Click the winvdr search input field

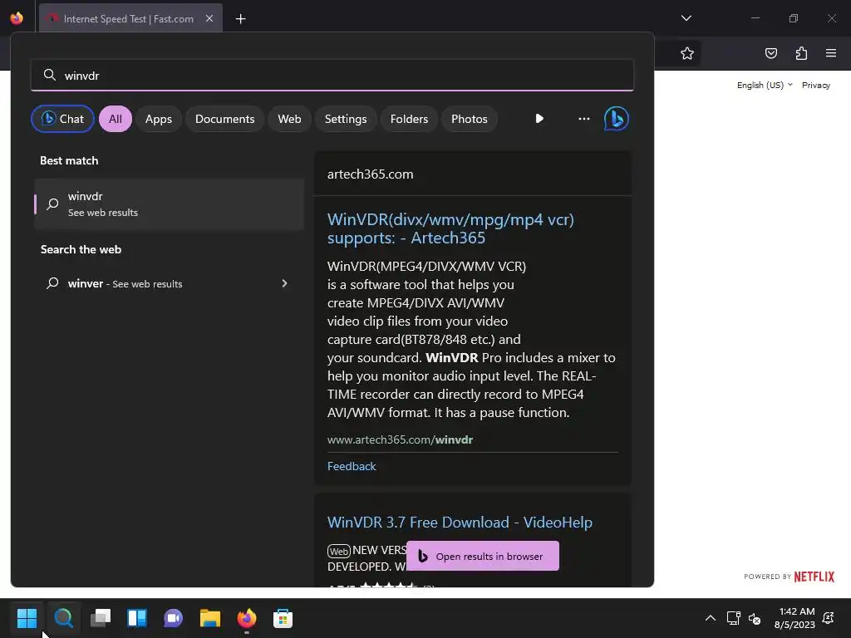coord(332,76)
